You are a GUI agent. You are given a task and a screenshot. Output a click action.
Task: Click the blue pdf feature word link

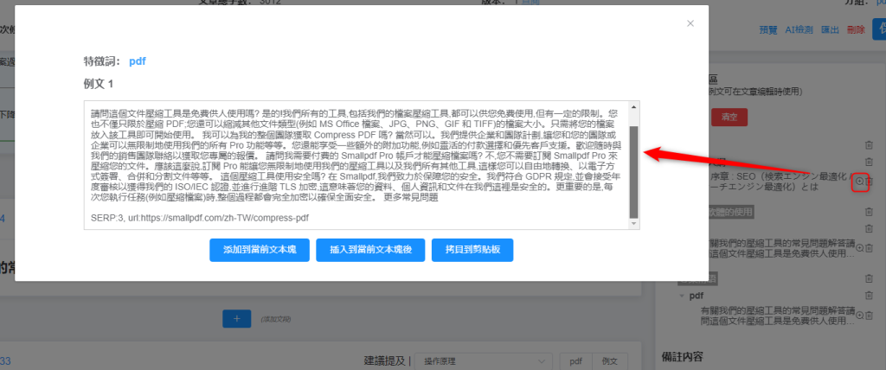tap(138, 61)
